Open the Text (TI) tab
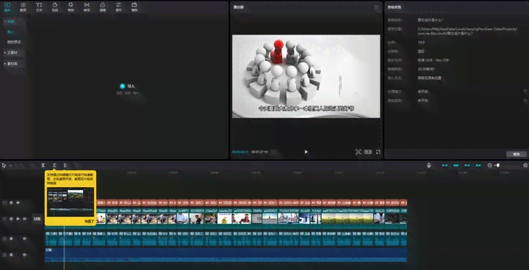The image size is (529, 270). coord(39,7)
